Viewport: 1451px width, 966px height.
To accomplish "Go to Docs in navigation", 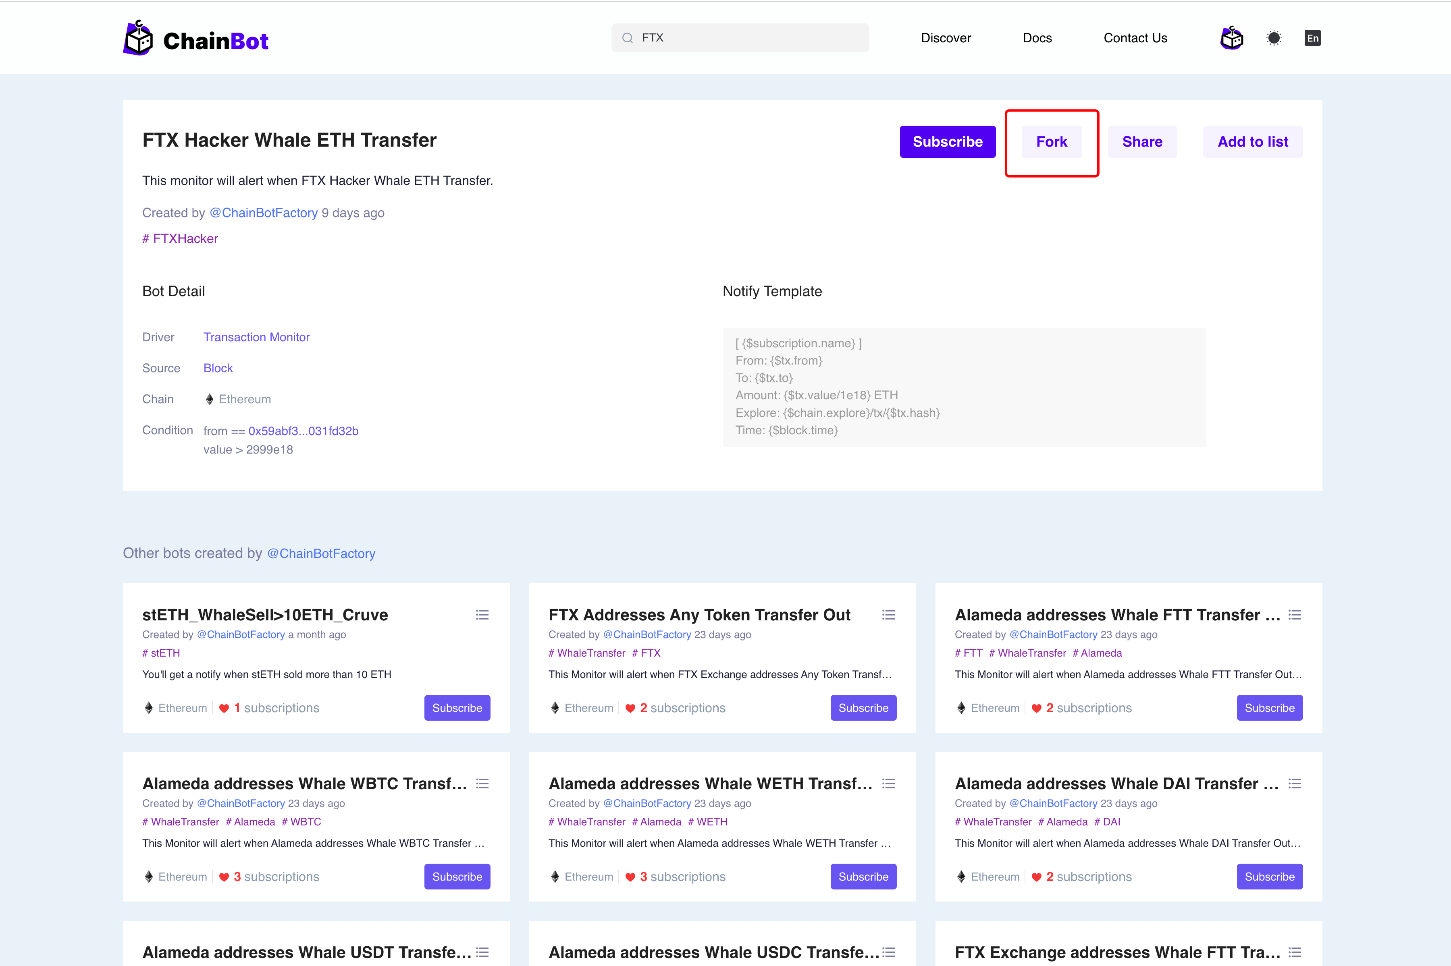I will point(1037,38).
